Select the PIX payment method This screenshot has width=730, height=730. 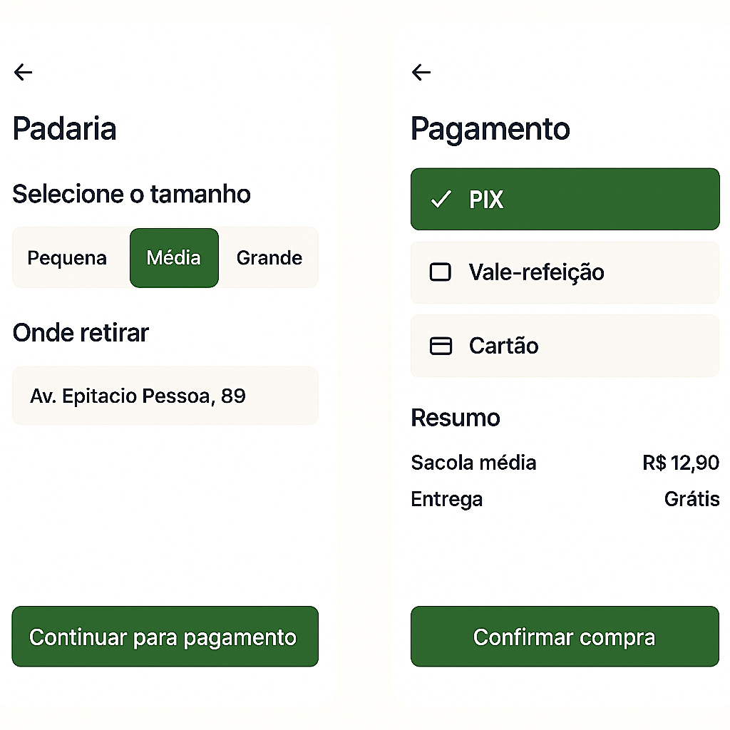pyautogui.click(x=563, y=200)
